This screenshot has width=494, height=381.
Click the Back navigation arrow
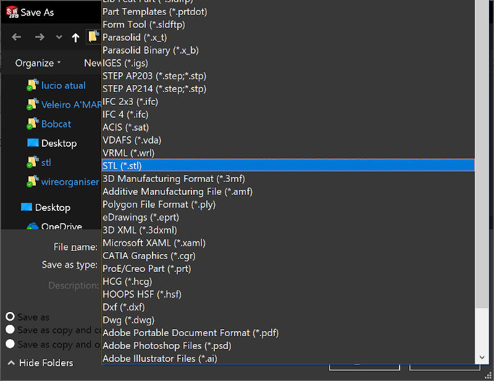click(17, 37)
